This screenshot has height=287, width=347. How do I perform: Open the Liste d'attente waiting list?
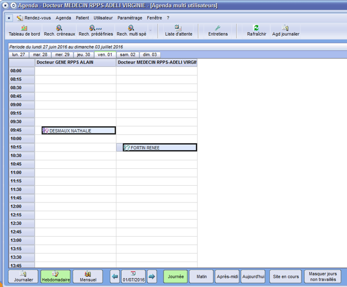click(178, 31)
